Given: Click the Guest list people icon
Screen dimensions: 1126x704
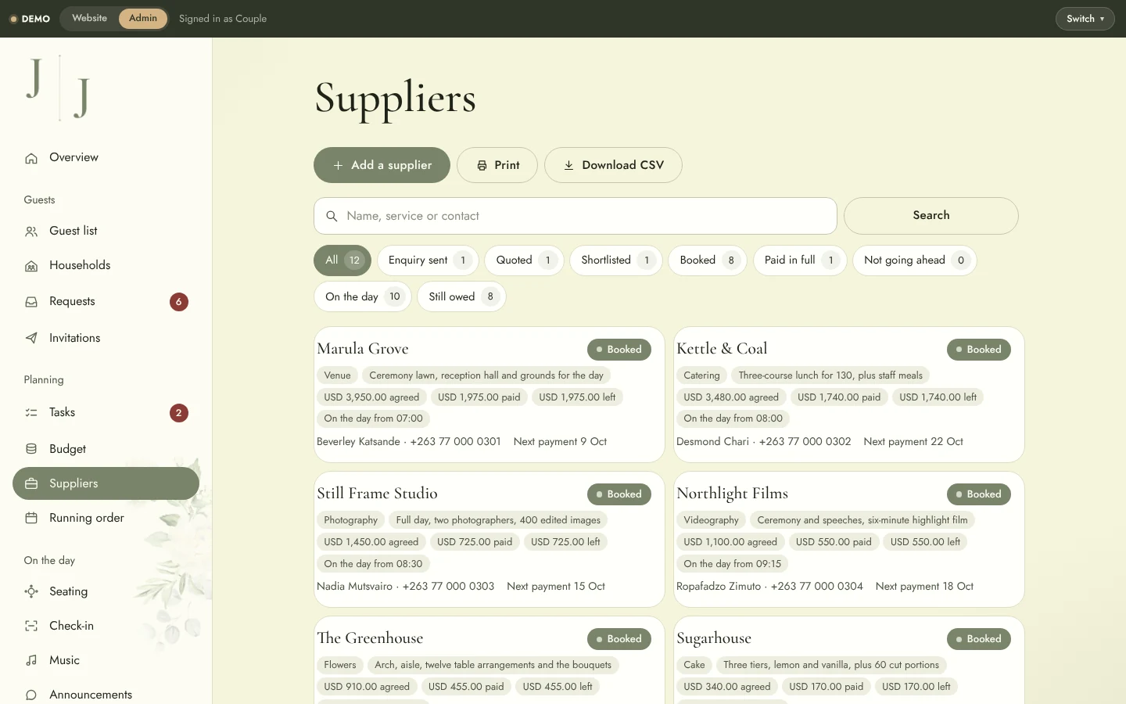Looking at the screenshot, I should 31,232.
